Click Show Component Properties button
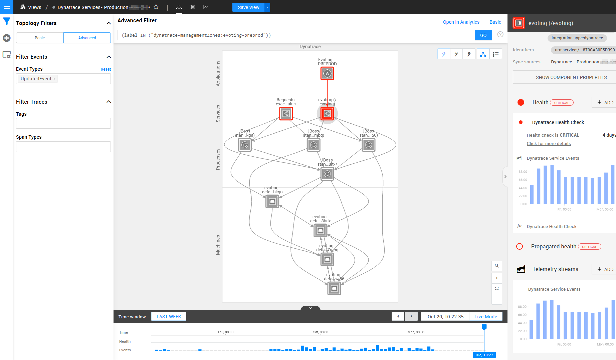The image size is (616, 360). [x=571, y=77]
